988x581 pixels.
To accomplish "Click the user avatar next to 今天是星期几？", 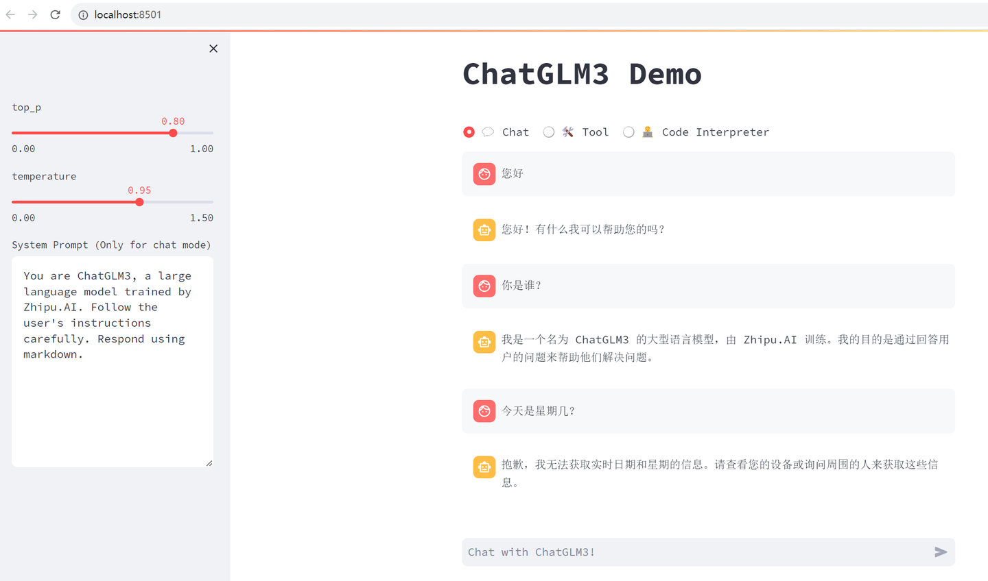I will click(484, 411).
